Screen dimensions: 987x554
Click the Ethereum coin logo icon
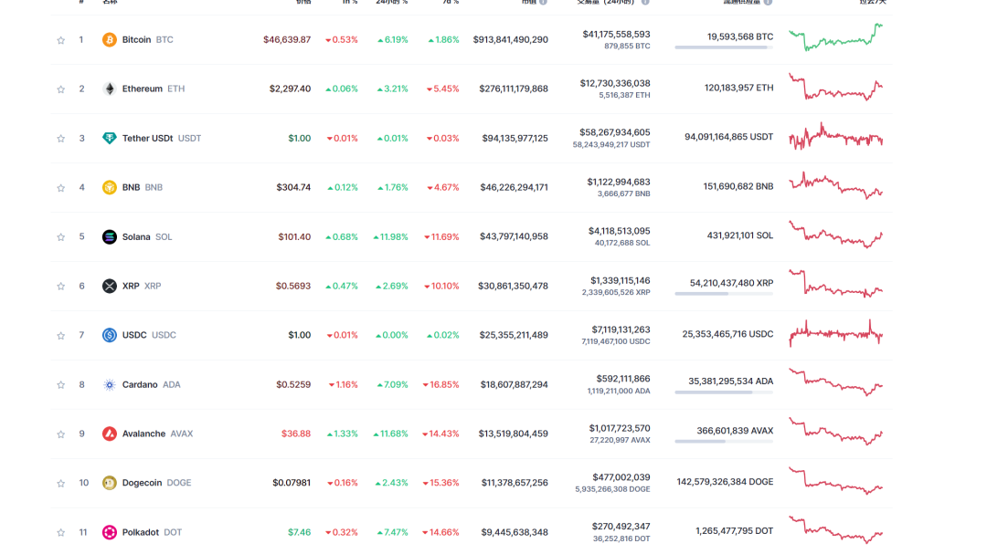[x=111, y=89]
